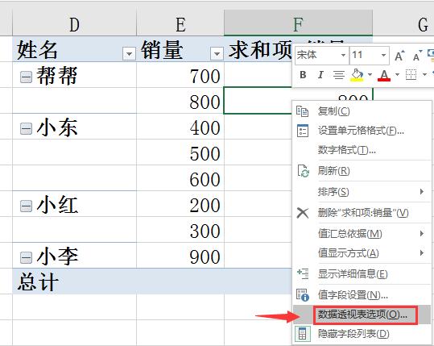Select column E header
This screenshot has height=346, width=434.
pyautogui.click(x=180, y=24)
